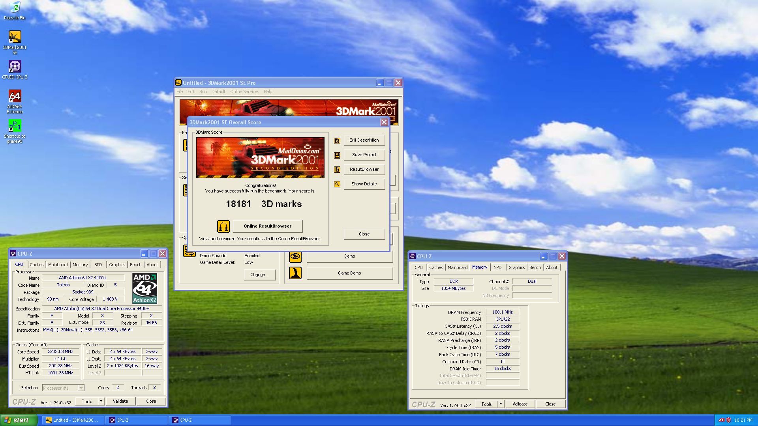758x426 pixels.
Task: Click the 3DMark2001 title bar icon
Action: 178,83
